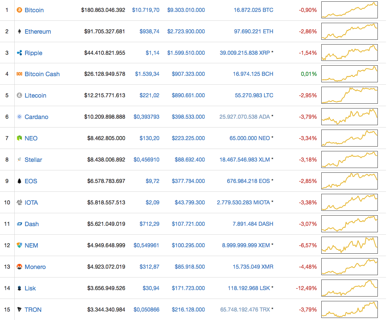
Task: Open the Ethereum coin page link
Action: (38, 32)
